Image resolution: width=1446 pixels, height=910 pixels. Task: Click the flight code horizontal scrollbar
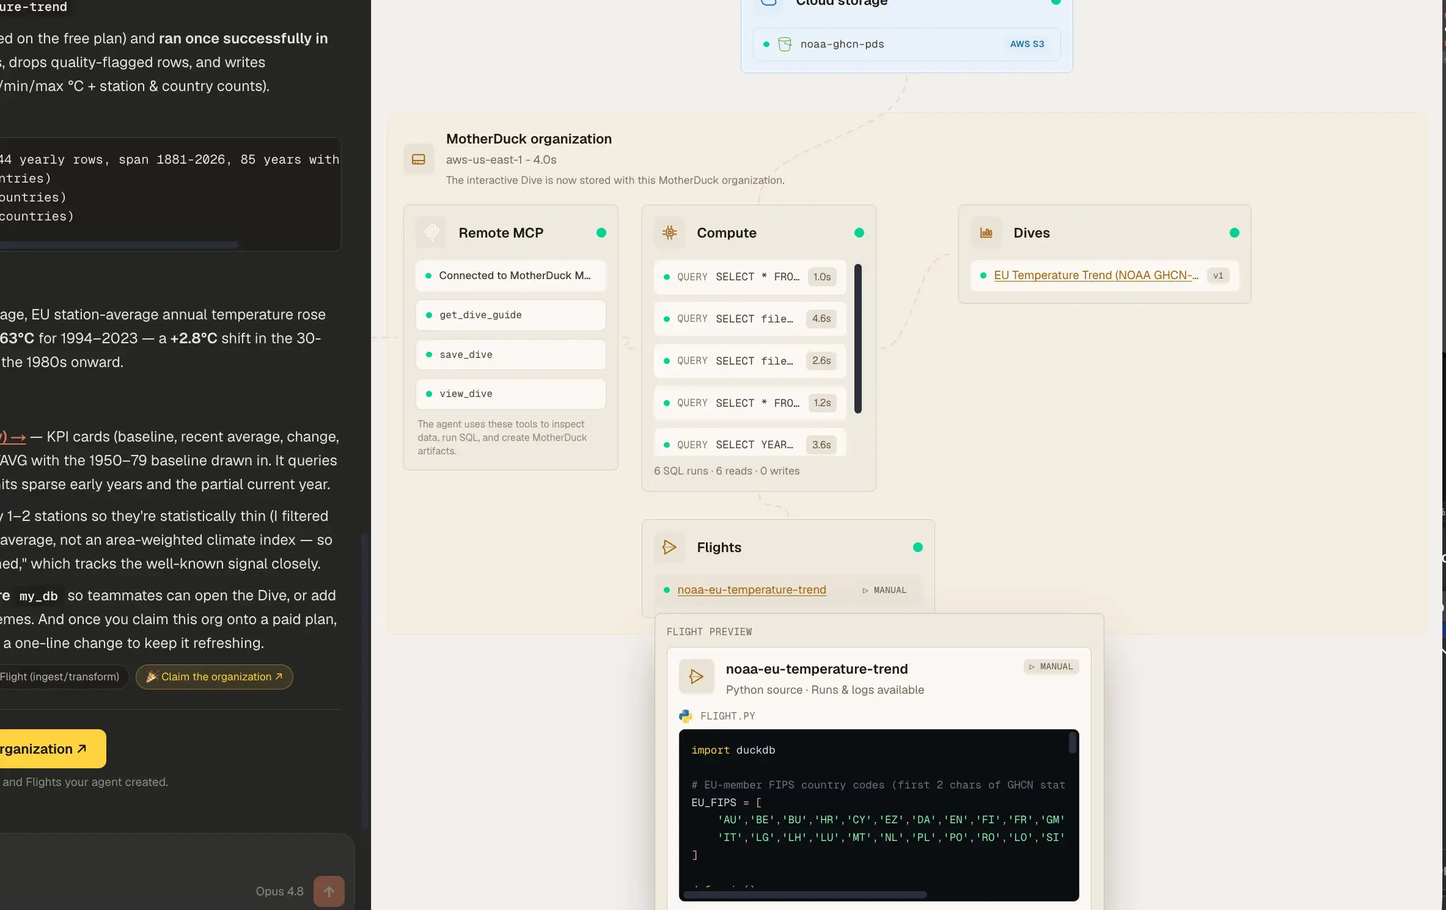(x=805, y=895)
